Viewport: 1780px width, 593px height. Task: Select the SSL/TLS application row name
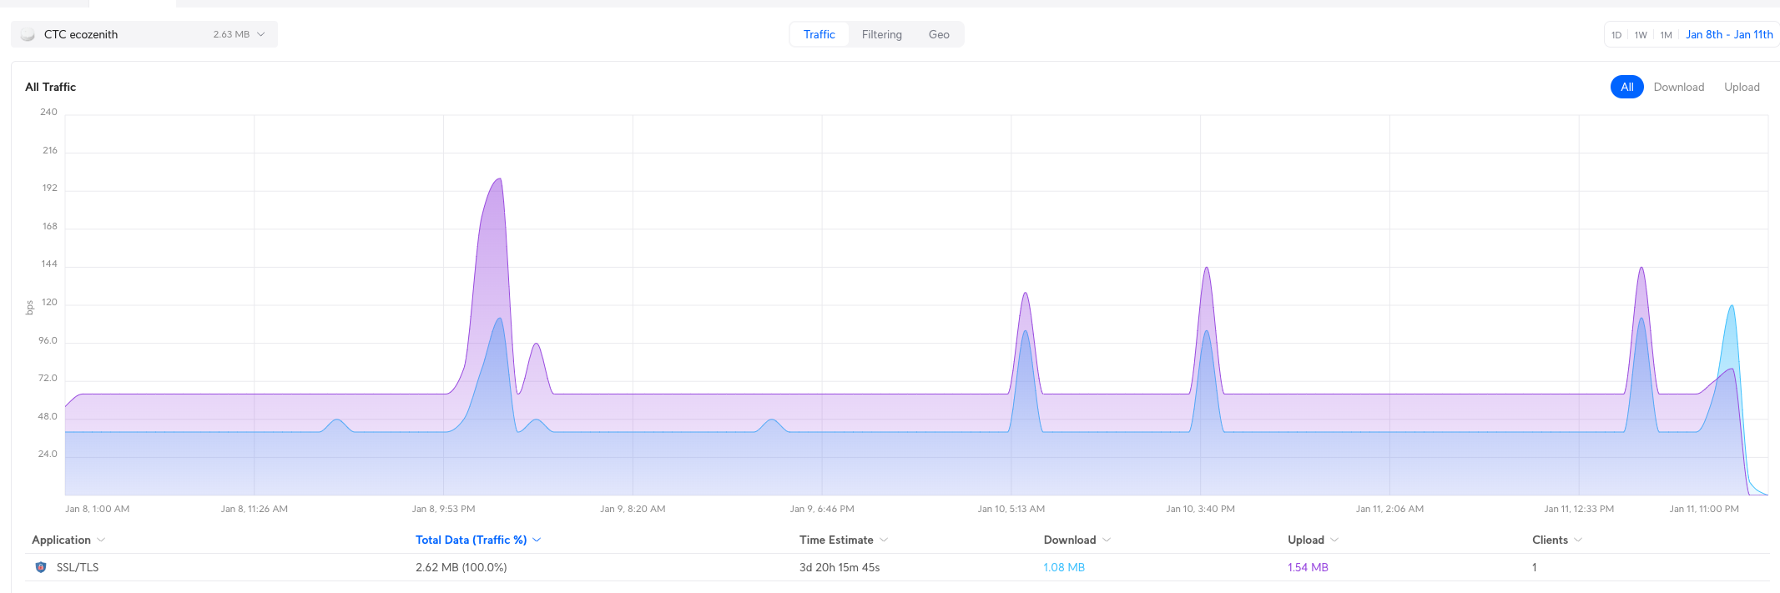click(x=78, y=567)
